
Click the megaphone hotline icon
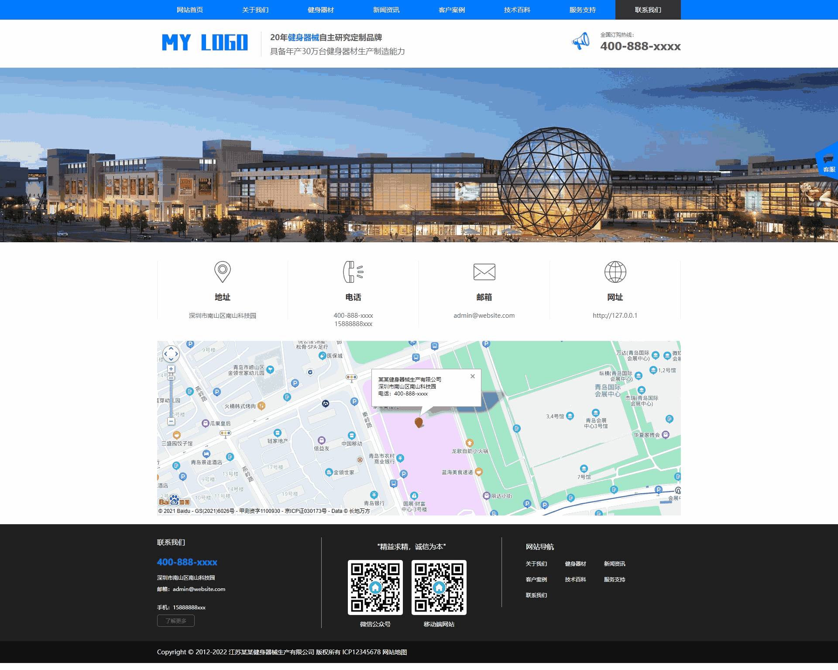pyautogui.click(x=581, y=41)
